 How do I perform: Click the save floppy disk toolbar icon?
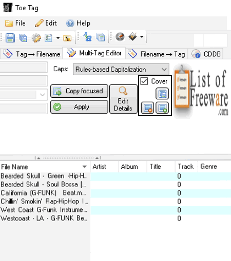(10, 38)
